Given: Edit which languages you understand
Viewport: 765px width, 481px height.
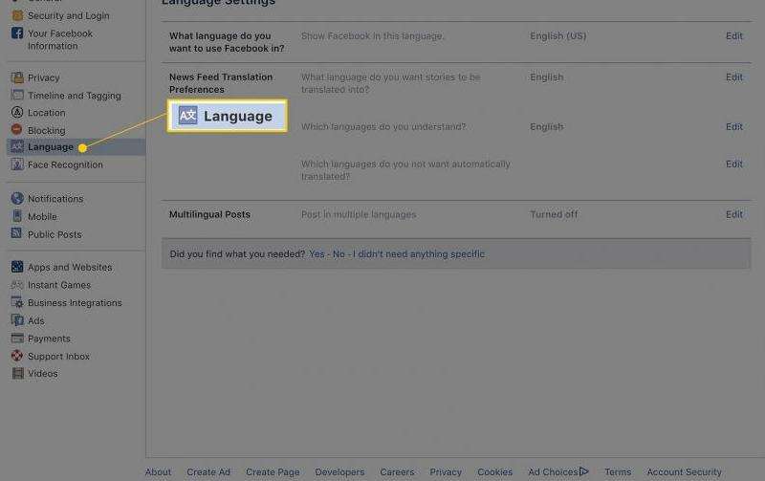Looking at the screenshot, I should (733, 127).
